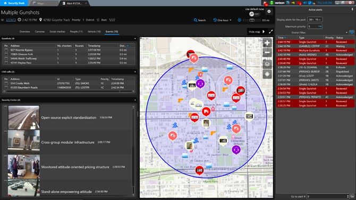Switch to the Cameras tab
Viewport: 356px width, 200px height.
[x=40, y=31]
